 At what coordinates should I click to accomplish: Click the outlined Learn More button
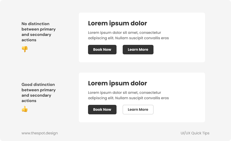click(138, 109)
